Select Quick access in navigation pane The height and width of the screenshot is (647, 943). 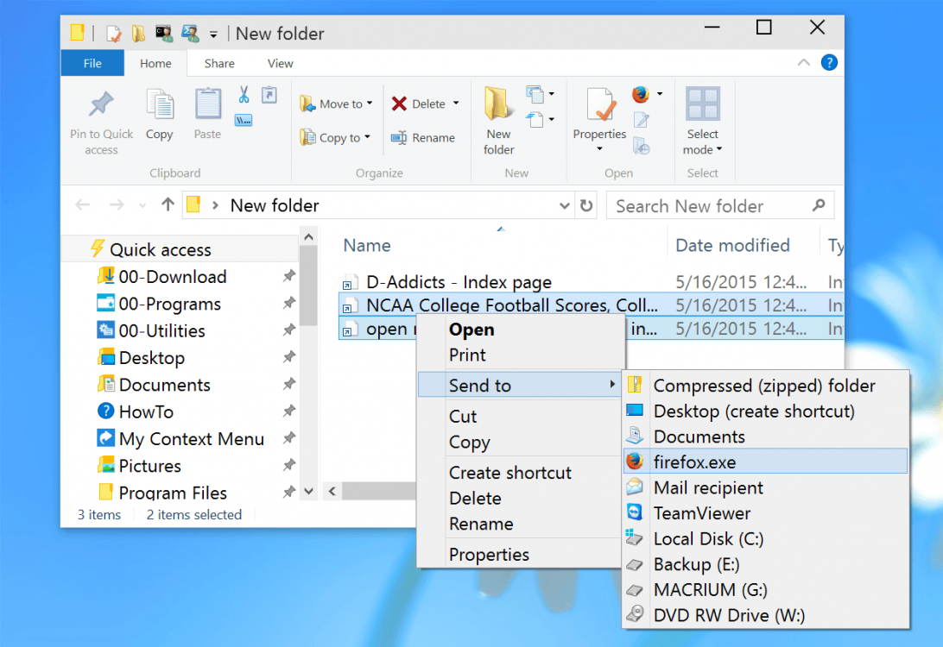tap(161, 249)
